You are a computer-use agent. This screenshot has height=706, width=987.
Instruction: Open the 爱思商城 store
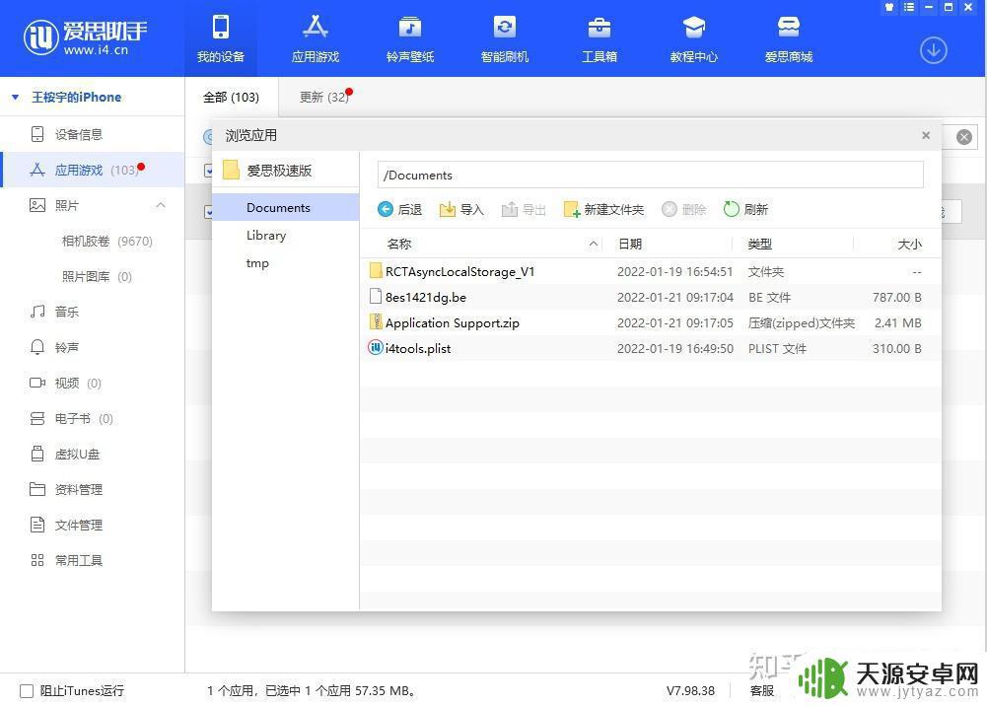[788, 39]
